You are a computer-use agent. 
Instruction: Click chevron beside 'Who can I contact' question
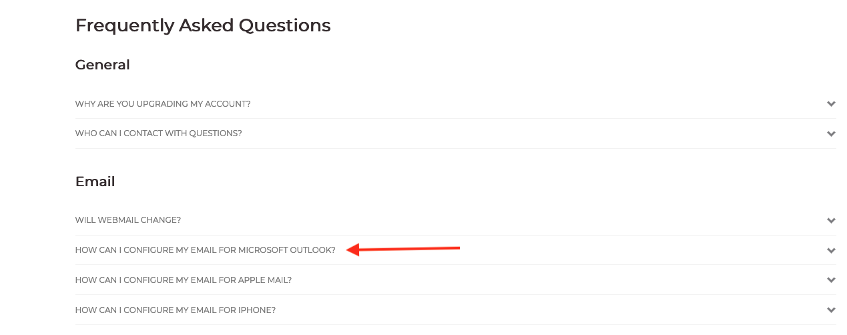pos(831,133)
